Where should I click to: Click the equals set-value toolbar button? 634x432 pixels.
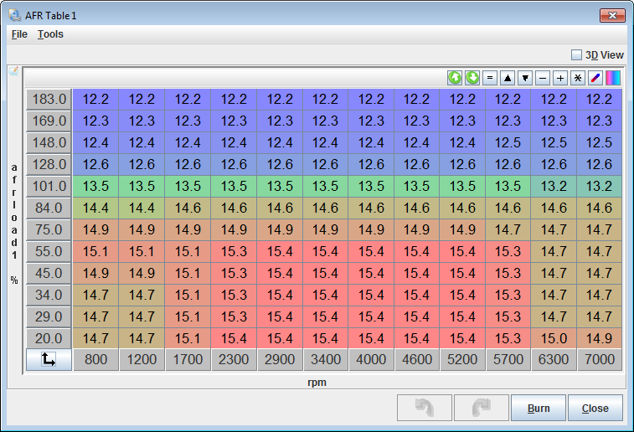pos(490,78)
